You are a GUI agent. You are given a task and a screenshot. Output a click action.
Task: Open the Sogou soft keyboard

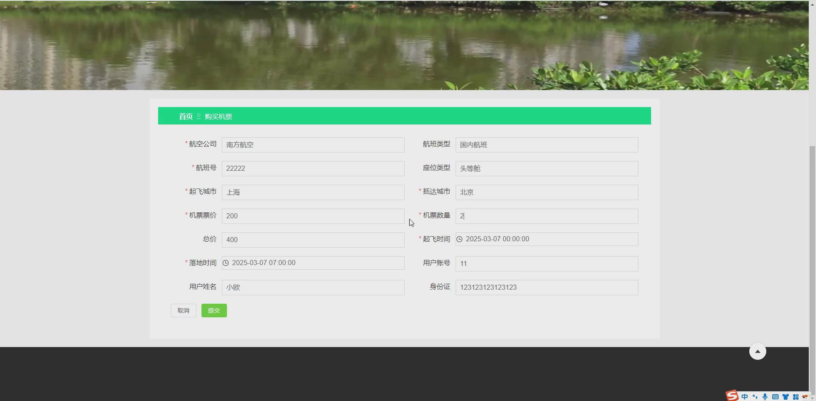click(774, 396)
